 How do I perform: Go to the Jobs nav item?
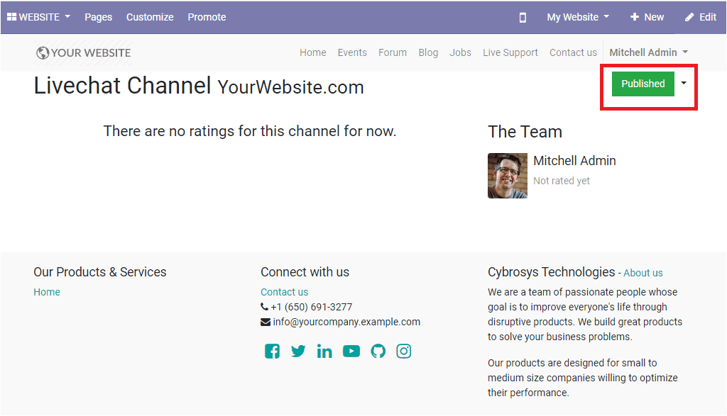click(x=460, y=52)
